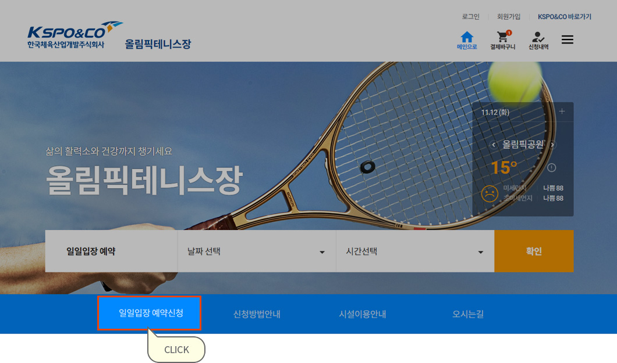Go to the home 메인으로 icon
617x363 pixels.
[467, 41]
